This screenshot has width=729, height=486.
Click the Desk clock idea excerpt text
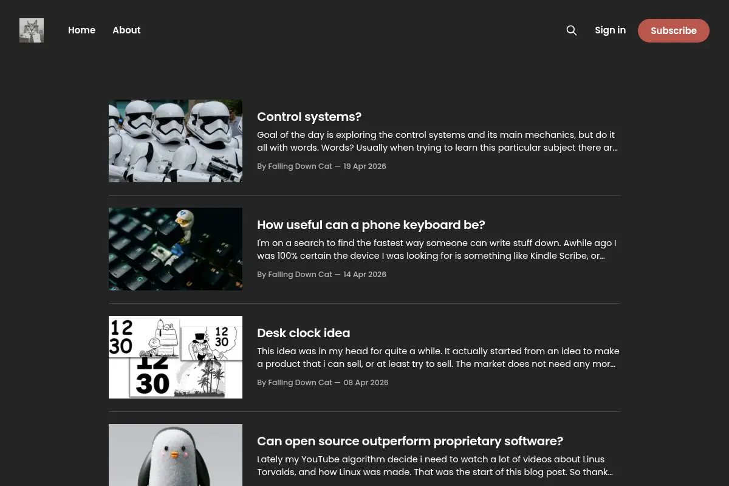tap(438, 357)
